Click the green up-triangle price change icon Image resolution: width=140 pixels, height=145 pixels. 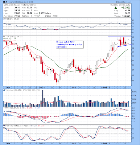click(116, 8)
